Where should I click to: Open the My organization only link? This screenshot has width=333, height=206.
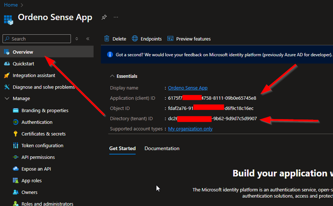[190, 129]
